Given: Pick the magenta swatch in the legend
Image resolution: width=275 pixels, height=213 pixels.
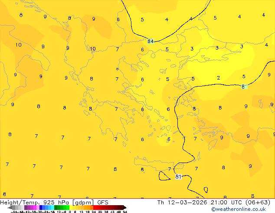Looking at the screenshot, I should pyautogui.click(x=35, y=208).
